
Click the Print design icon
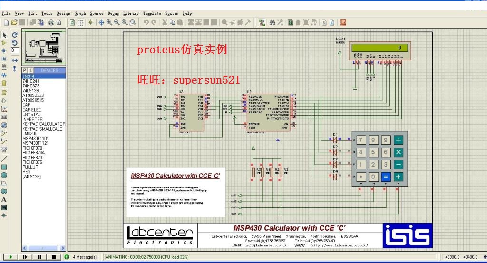(51, 22)
